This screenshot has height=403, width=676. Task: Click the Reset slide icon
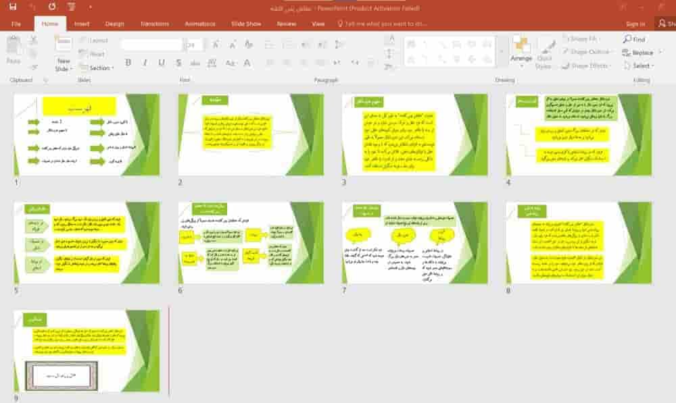click(x=82, y=54)
